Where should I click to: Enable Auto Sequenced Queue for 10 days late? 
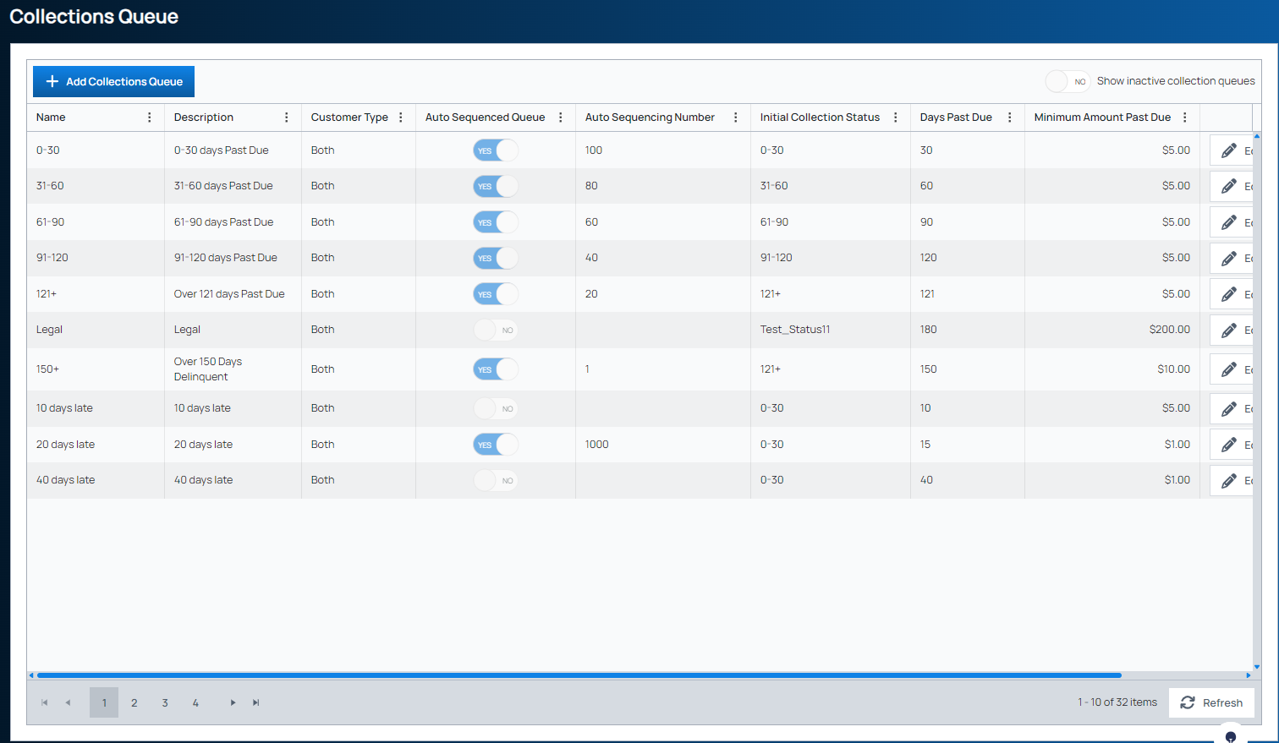496,408
